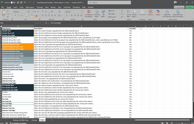194x124 pixels.
Task: Switch to the Formulas ribbon tab
Action: 40,7
